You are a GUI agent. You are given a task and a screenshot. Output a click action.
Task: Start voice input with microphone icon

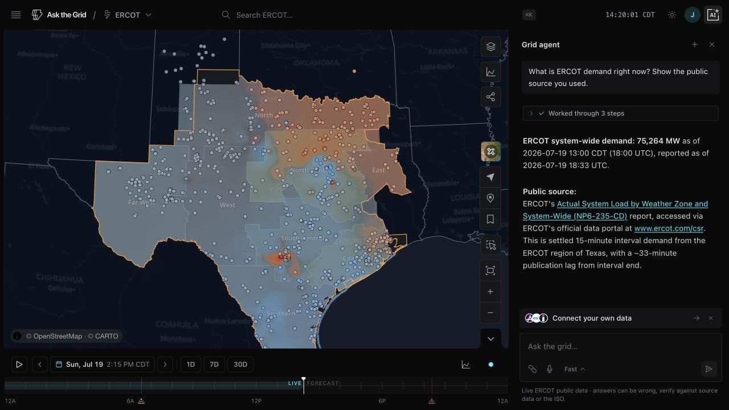[x=550, y=369]
